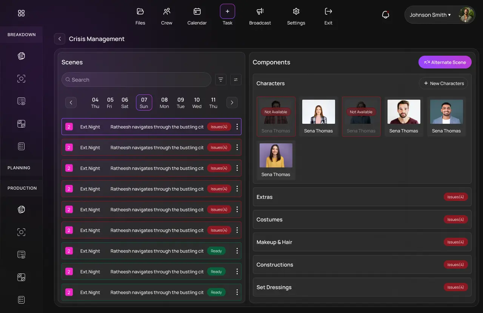Exit the app via the Exit icon
483x313 pixels.
pyautogui.click(x=328, y=15)
